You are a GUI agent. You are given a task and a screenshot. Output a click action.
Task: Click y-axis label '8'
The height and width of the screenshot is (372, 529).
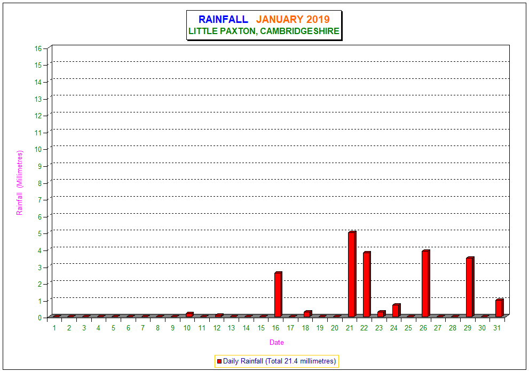tap(40, 183)
